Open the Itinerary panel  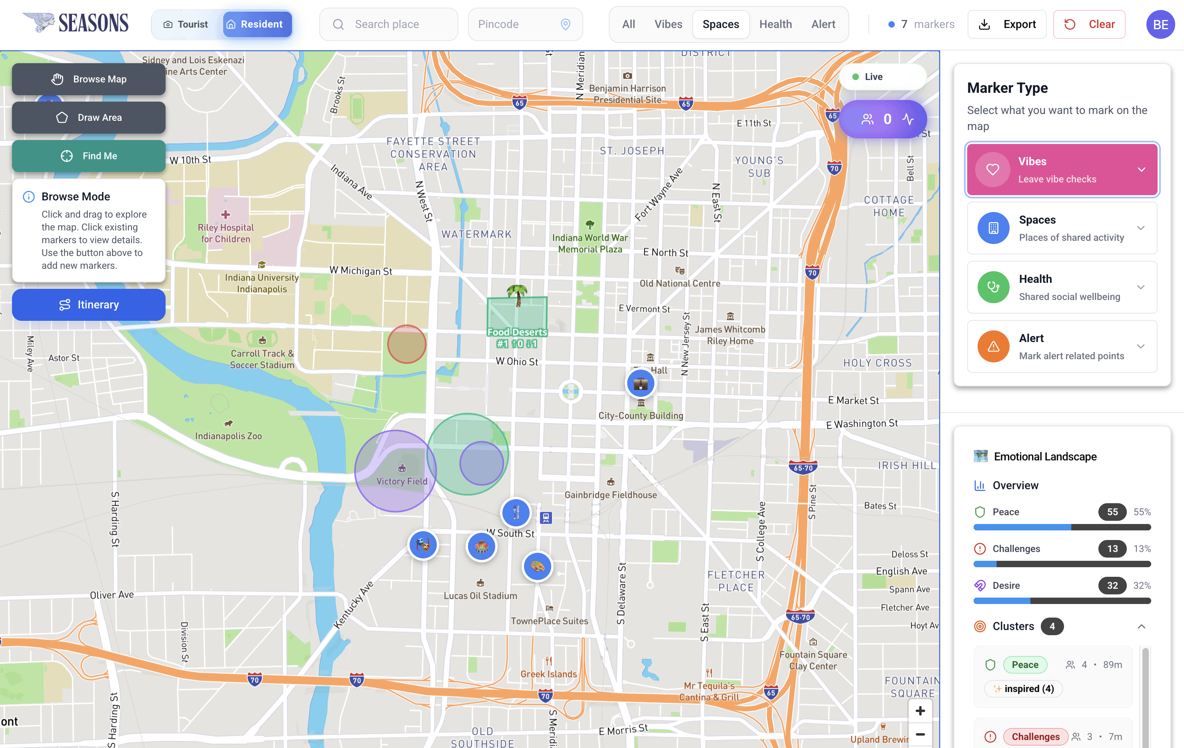tap(88, 304)
